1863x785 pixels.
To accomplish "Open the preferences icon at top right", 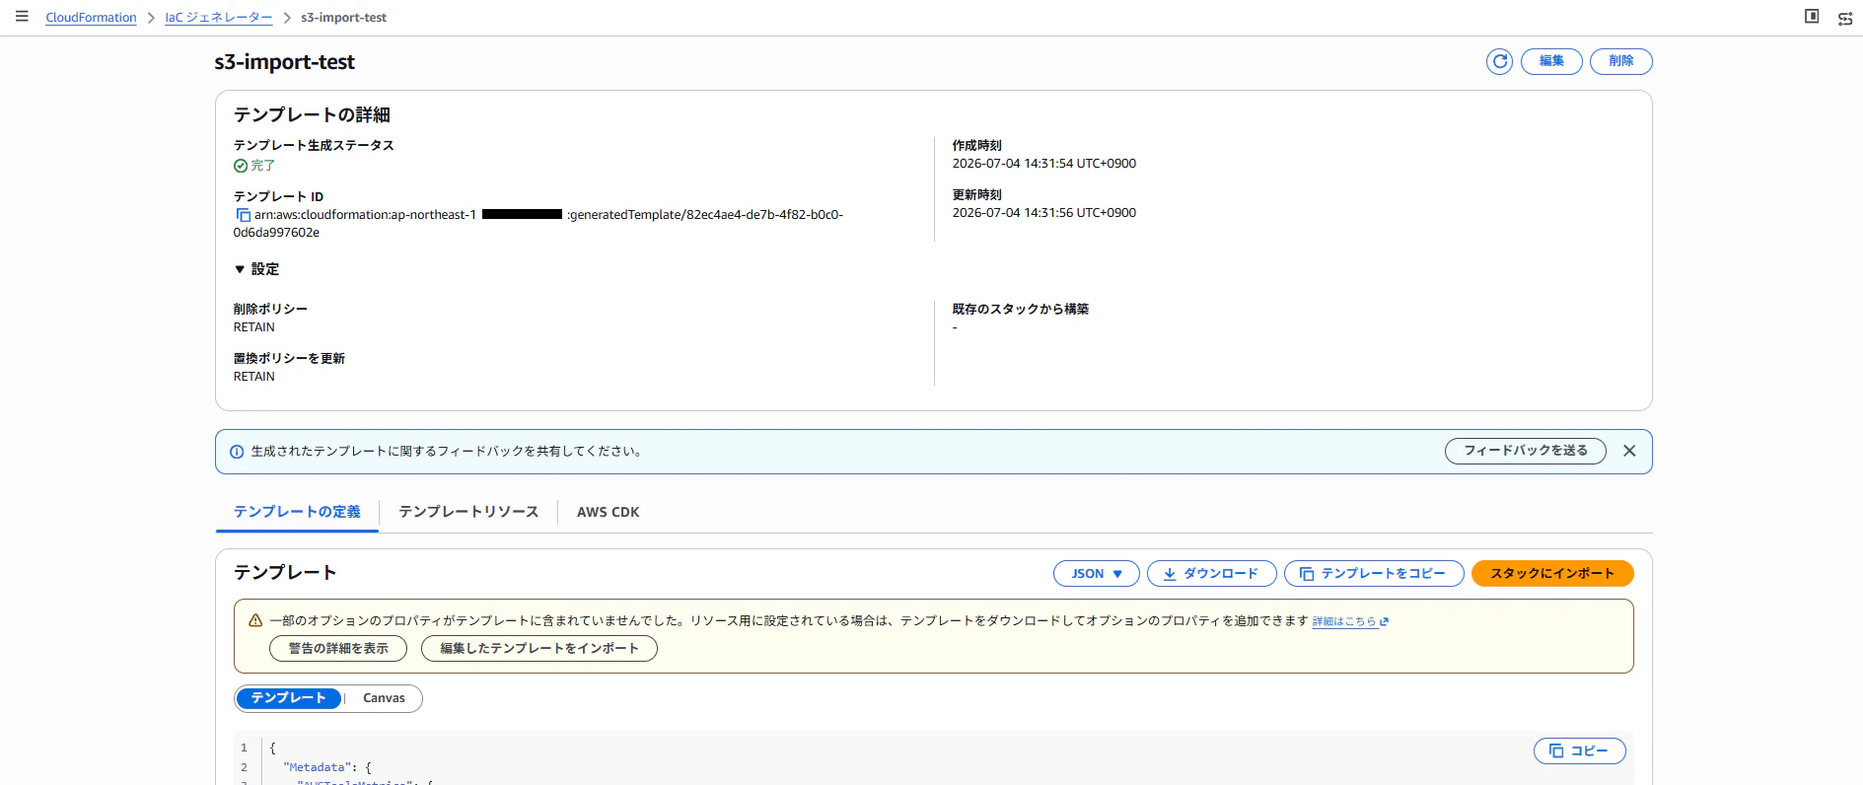I will pos(1845,18).
